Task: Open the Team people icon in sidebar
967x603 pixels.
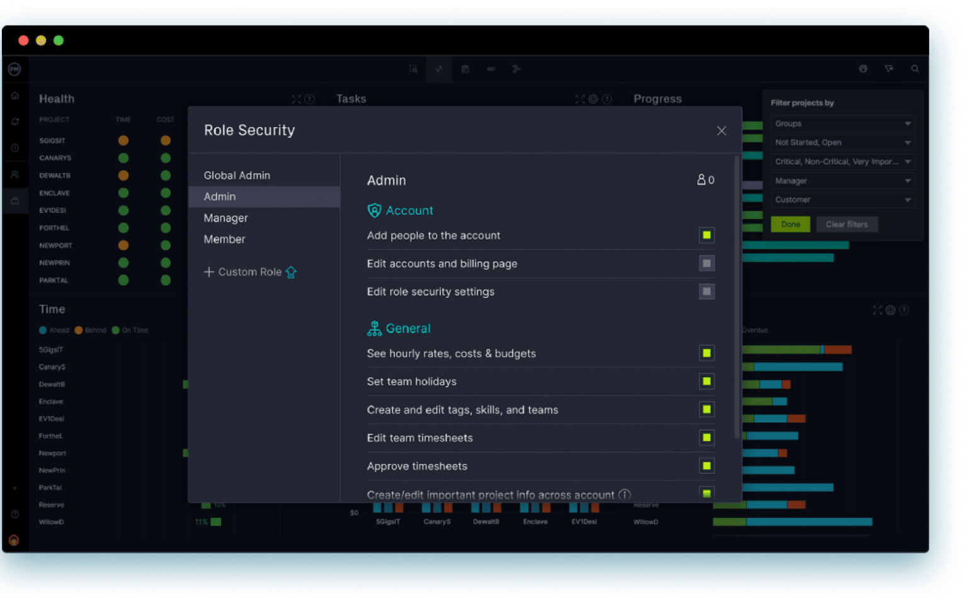Action: click(x=15, y=174)
